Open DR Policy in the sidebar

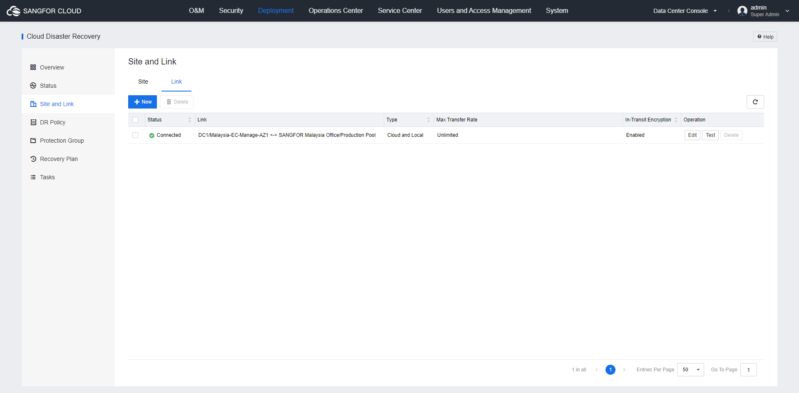point(68,122)
